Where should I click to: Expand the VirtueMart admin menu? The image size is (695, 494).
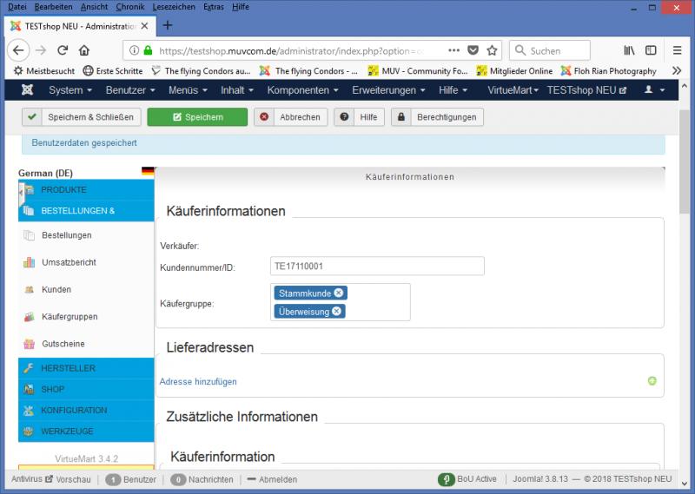click(513, 90)
